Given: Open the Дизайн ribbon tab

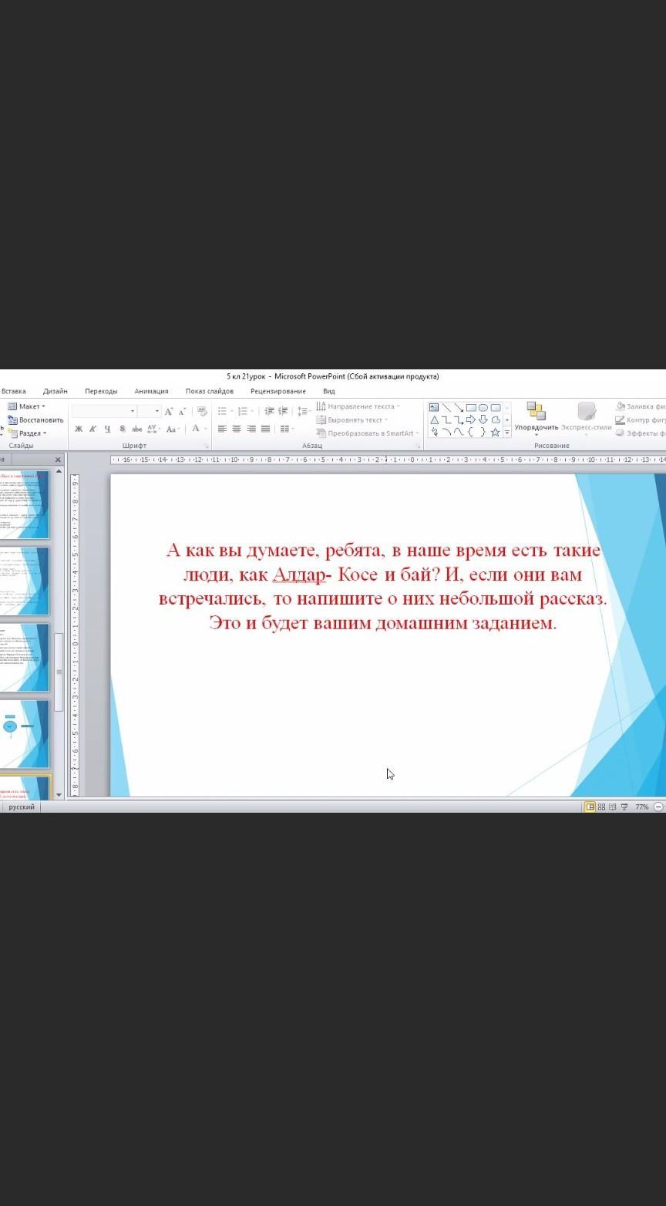Looking at the screenshot, I should [55, 391].
